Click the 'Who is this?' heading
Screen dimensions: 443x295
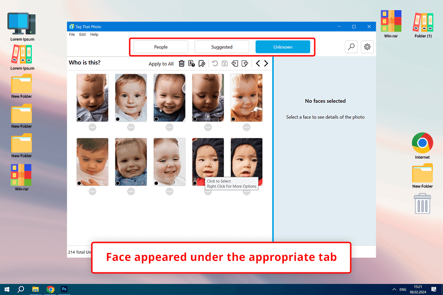coord(84,63)
